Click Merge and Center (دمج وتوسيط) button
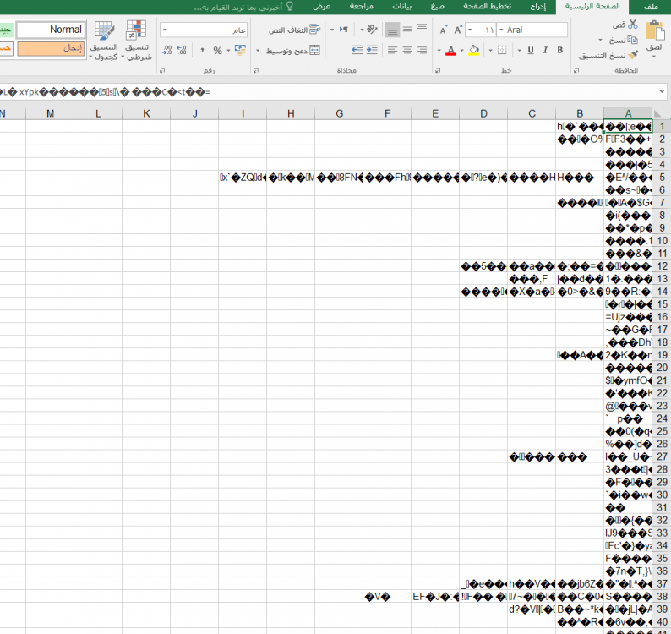671x634 pixels. coord(293,51)
